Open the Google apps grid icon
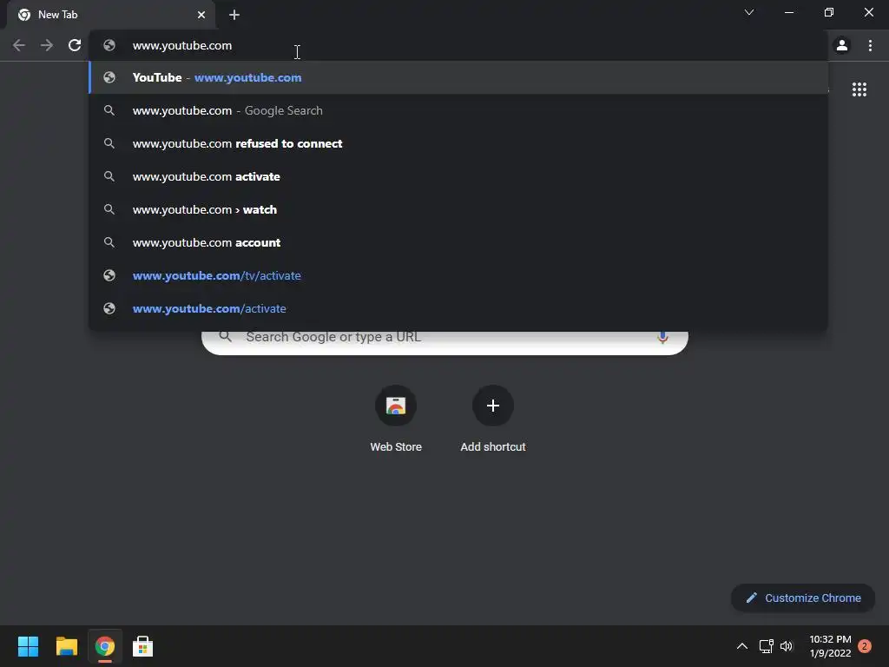Viewport: 889px width, 667px height. tap(859, 89)
